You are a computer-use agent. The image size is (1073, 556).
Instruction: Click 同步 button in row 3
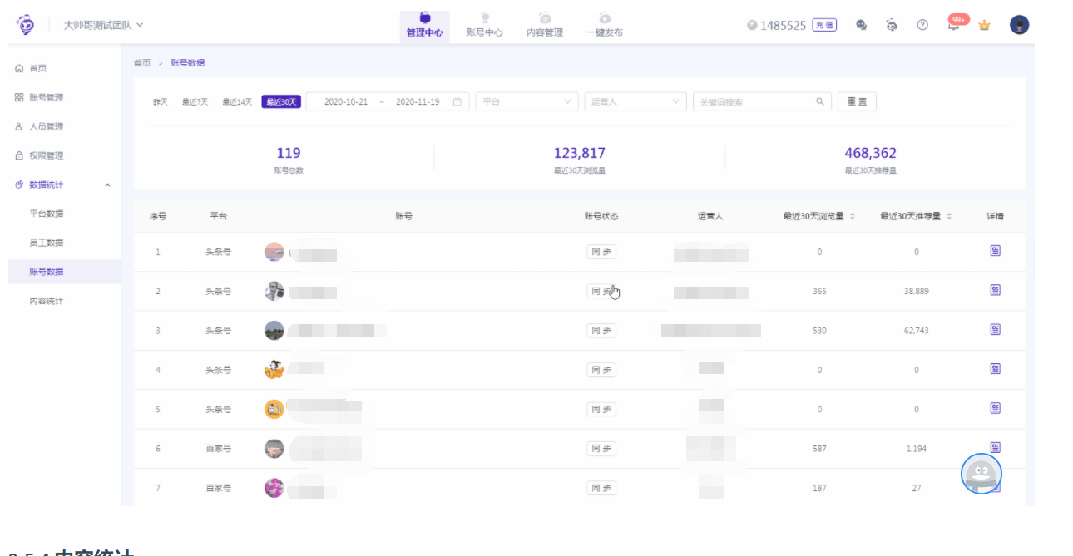[601, 331]
